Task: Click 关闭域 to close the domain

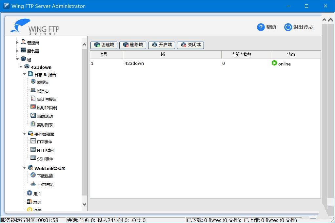Action: (190, 45)
